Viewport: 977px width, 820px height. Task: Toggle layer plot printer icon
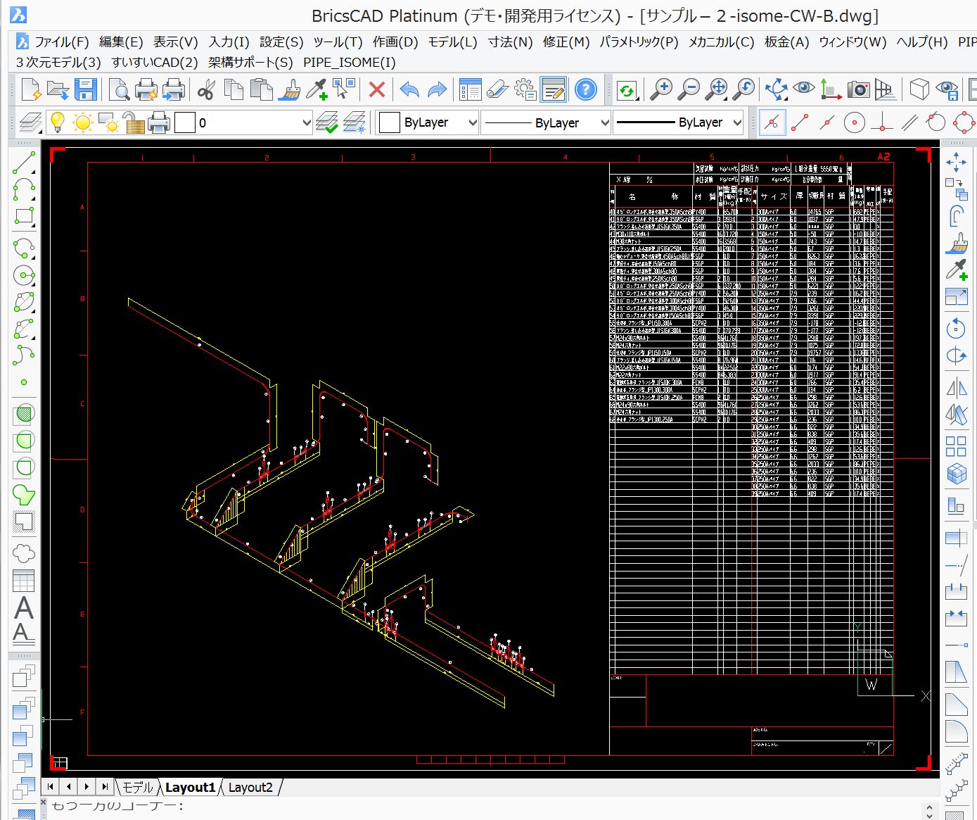(159, 122)
